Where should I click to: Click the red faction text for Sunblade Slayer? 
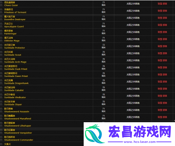pos(162,103)
